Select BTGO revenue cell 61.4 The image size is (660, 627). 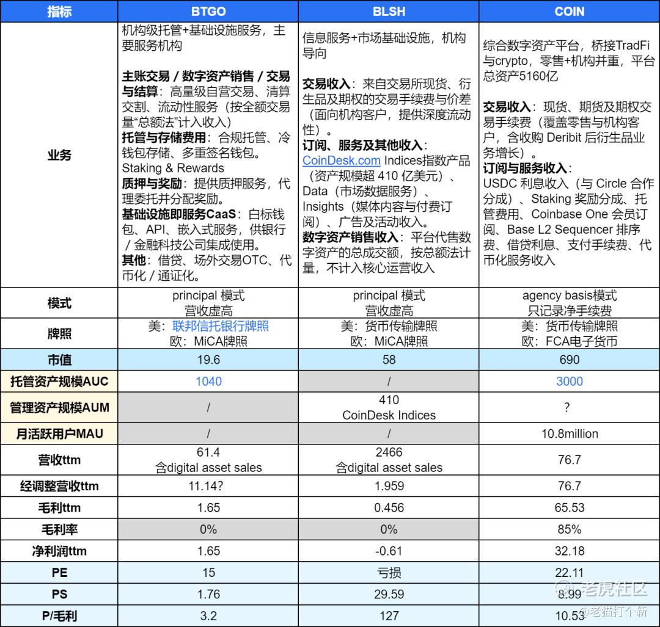(208, 460)
